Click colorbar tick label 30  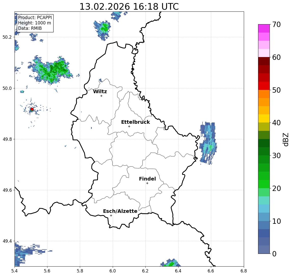(276, 156)
